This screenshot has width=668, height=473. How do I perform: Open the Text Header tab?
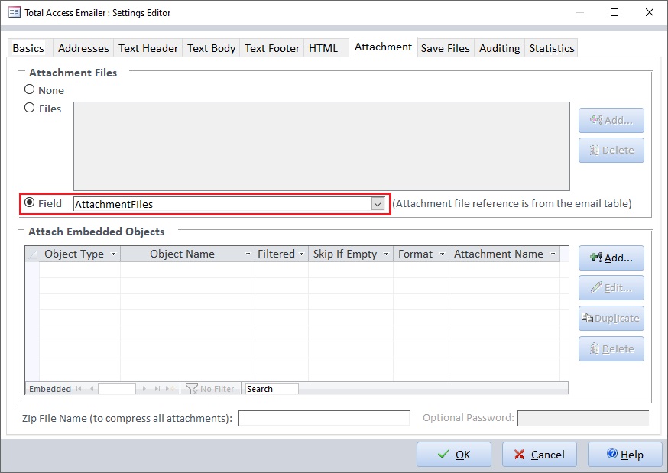[x=148, y=48]
